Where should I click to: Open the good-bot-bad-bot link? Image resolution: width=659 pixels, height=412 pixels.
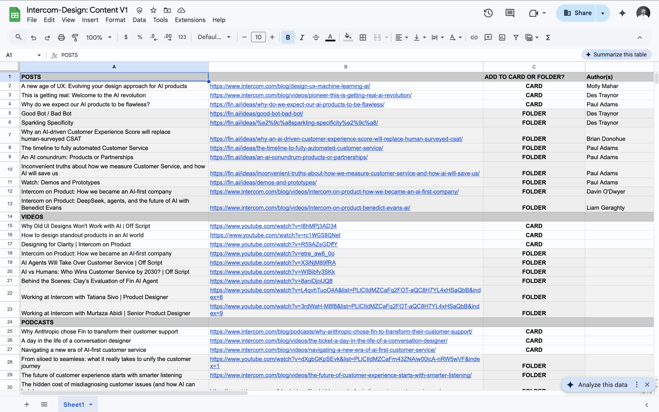point(256,114)
